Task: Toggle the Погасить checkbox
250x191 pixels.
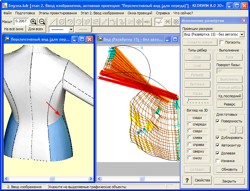Action: (222, 42)
